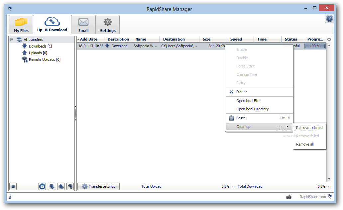Select Uploads [0] in the tree
The width and height of the screenshot is (343, 210).
coord(38,53)
